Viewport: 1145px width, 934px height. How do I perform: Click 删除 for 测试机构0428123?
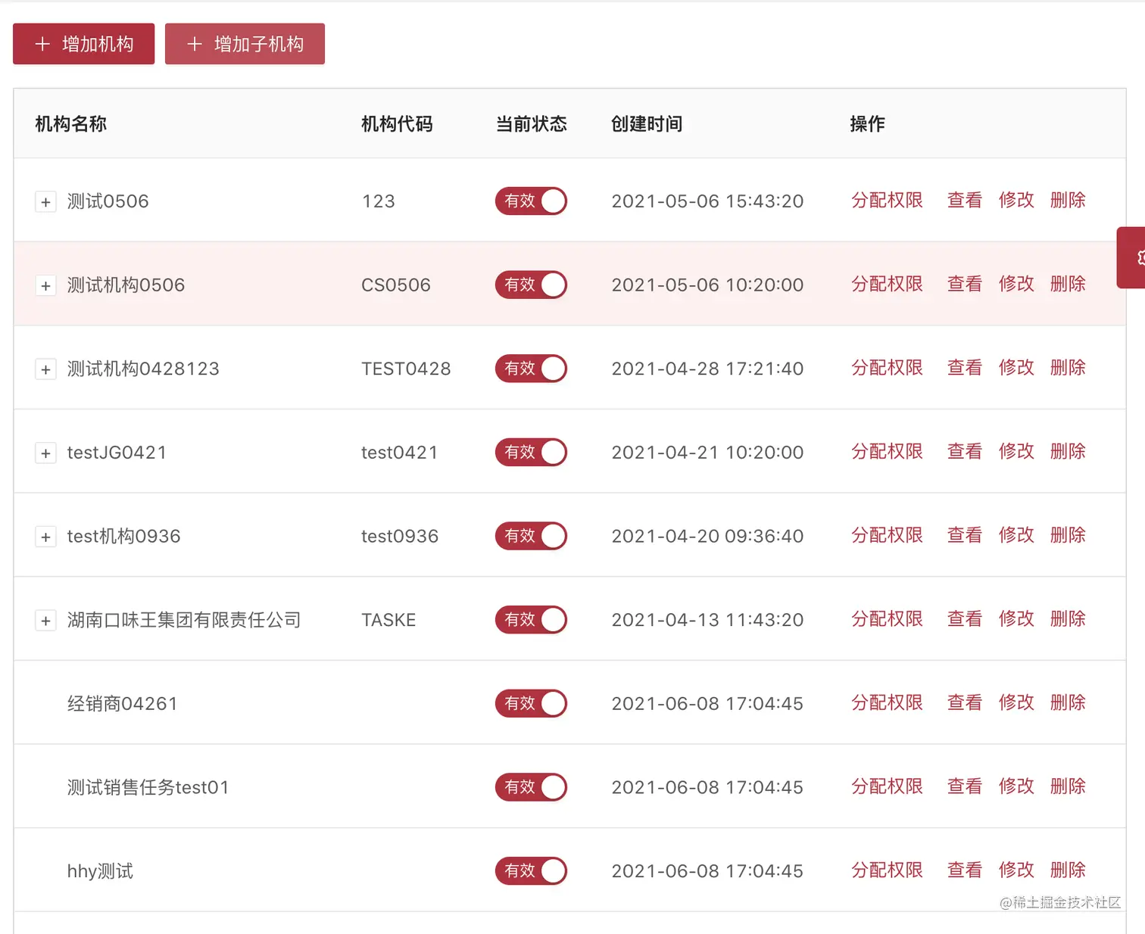point(1068,369)
